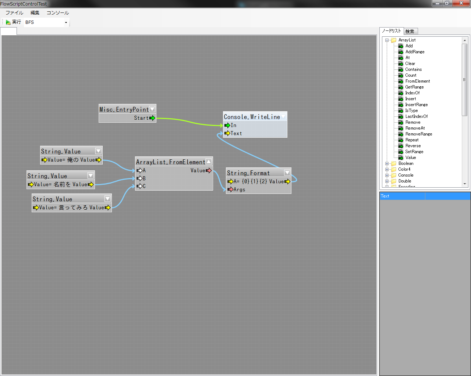
Task: Click input port C on ArrayList.FromElement
Action: pos(139,186)
